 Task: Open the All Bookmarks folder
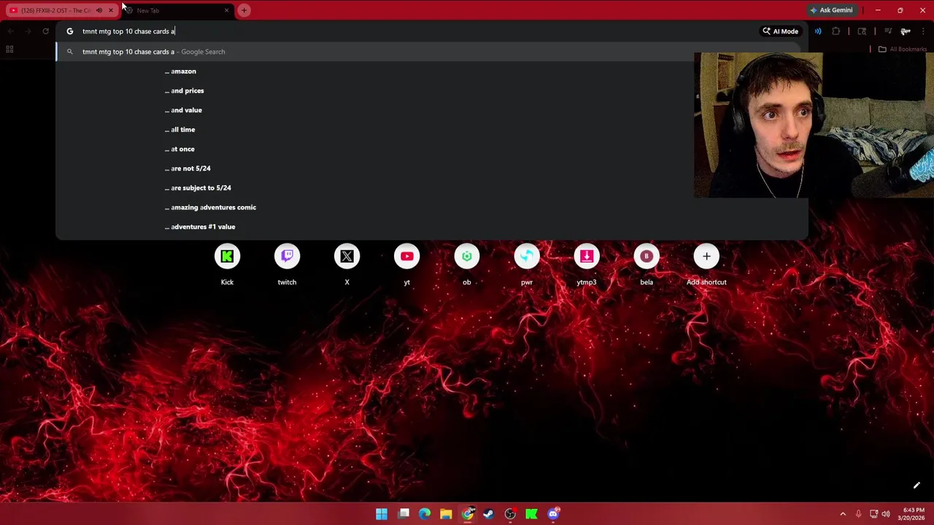[903, 50]
